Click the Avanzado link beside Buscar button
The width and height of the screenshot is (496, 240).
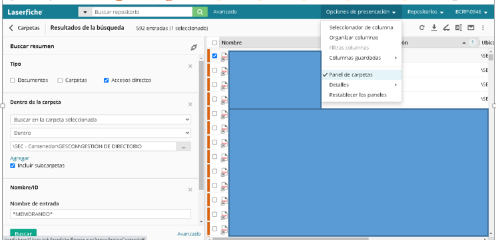pyautogui.click(x=189, y=234)
